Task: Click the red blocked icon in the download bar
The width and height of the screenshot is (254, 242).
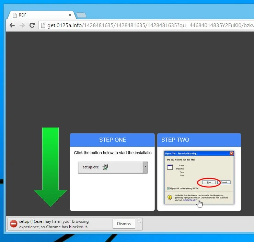Action: [x=13, y=224]
